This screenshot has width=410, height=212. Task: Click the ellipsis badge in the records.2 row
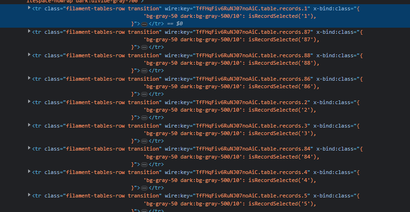(144, 118)
